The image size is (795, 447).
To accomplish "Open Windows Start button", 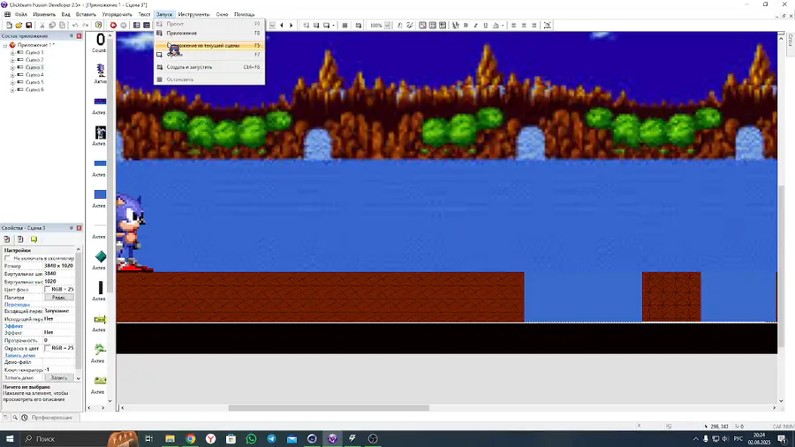I will [x=10, y=439].
